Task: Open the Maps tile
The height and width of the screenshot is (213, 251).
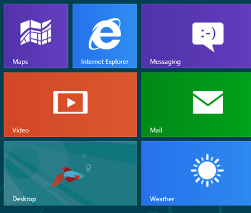Action: [36, 36]
